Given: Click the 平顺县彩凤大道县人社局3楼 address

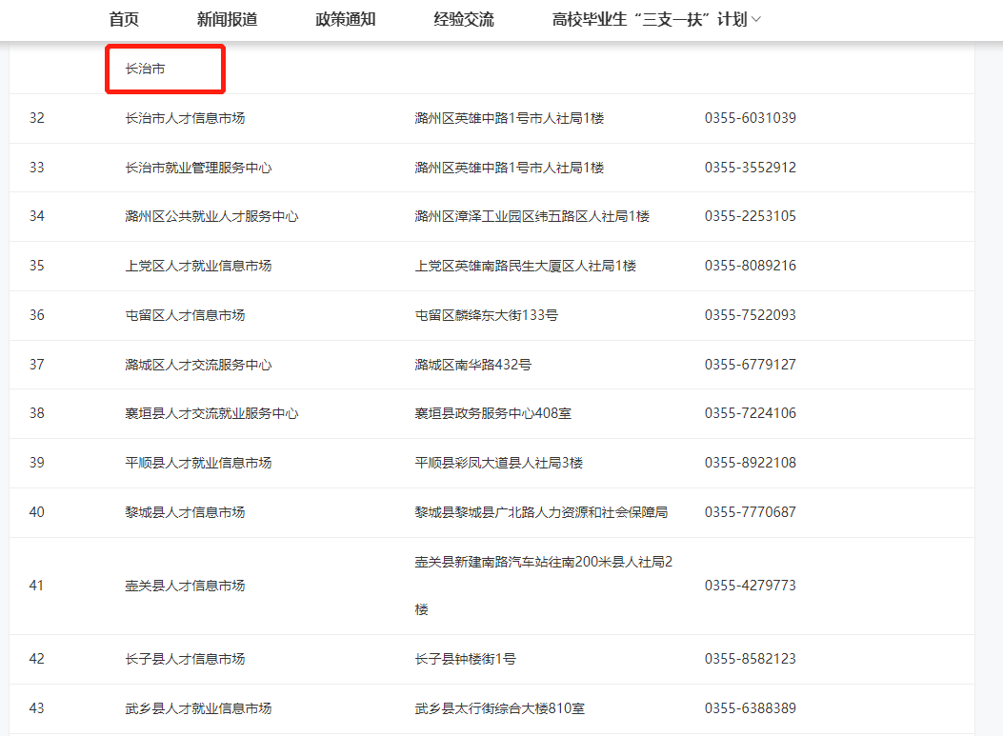Looking at the screenshot, I should pyautogui.click(x=499, y=463).
